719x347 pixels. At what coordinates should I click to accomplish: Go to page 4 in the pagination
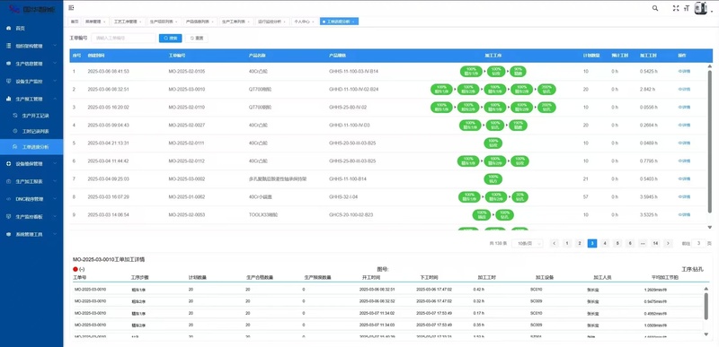tap(605, 244)
